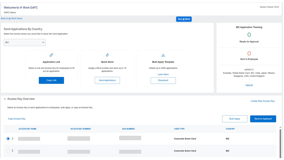Click the Send to Applicant button
This screenshot has width=284, height=160.
point(263,119)
